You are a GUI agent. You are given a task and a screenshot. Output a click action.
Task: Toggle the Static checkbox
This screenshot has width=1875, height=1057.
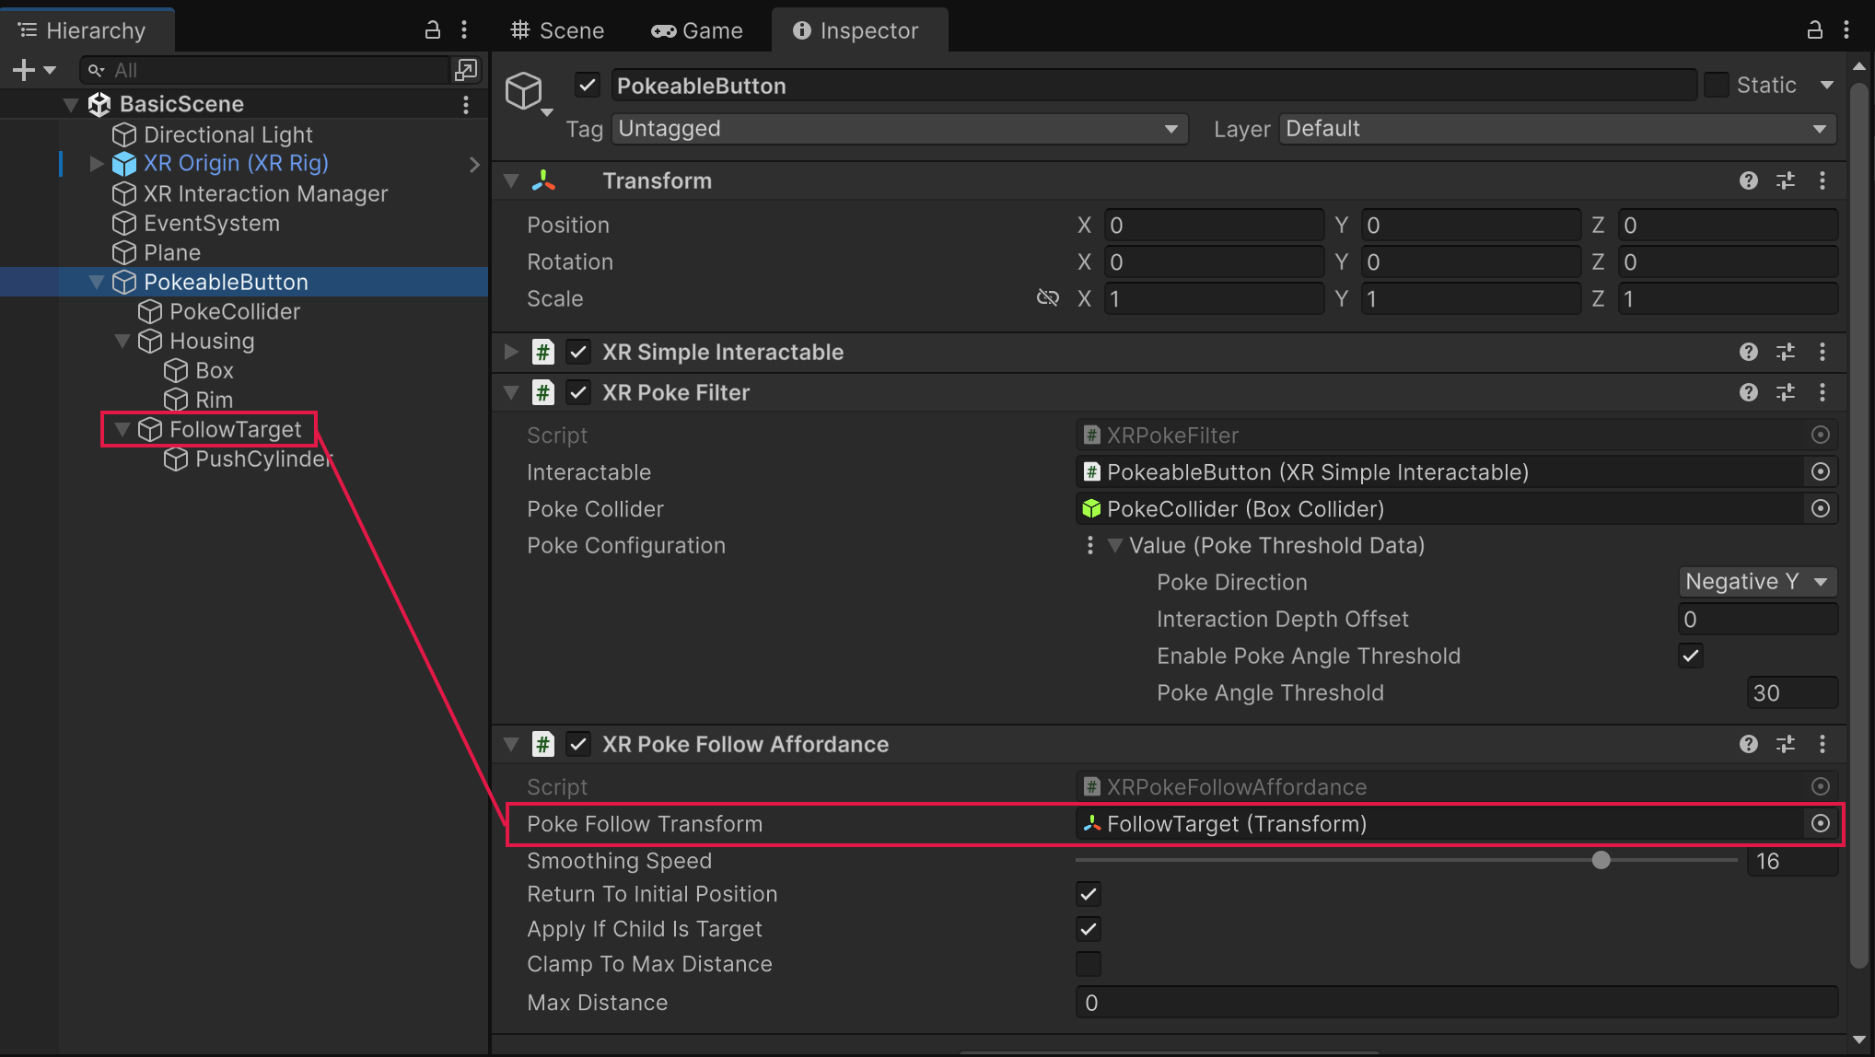coord(1717,85)
